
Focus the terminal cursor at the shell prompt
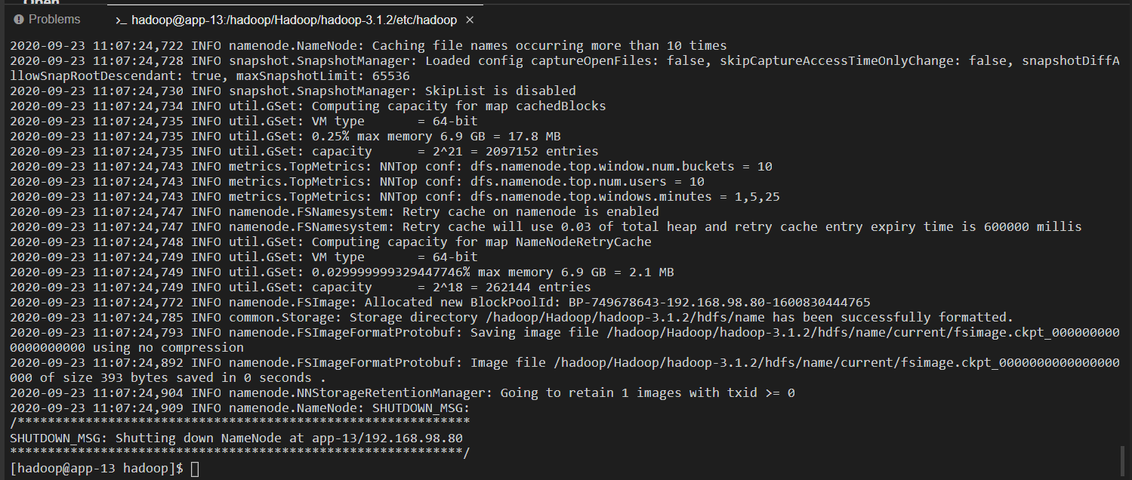(x=195, y=469)
